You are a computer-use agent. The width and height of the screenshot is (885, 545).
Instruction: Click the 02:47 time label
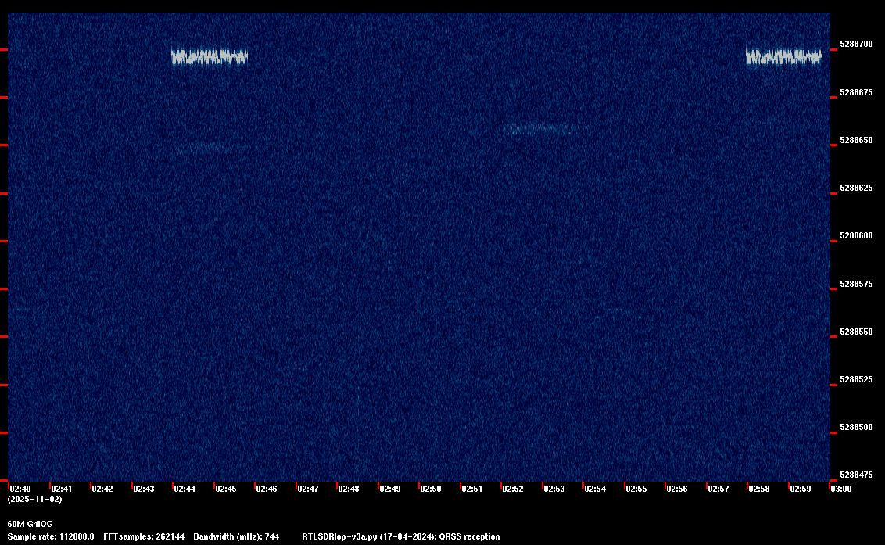coord(307,489)
